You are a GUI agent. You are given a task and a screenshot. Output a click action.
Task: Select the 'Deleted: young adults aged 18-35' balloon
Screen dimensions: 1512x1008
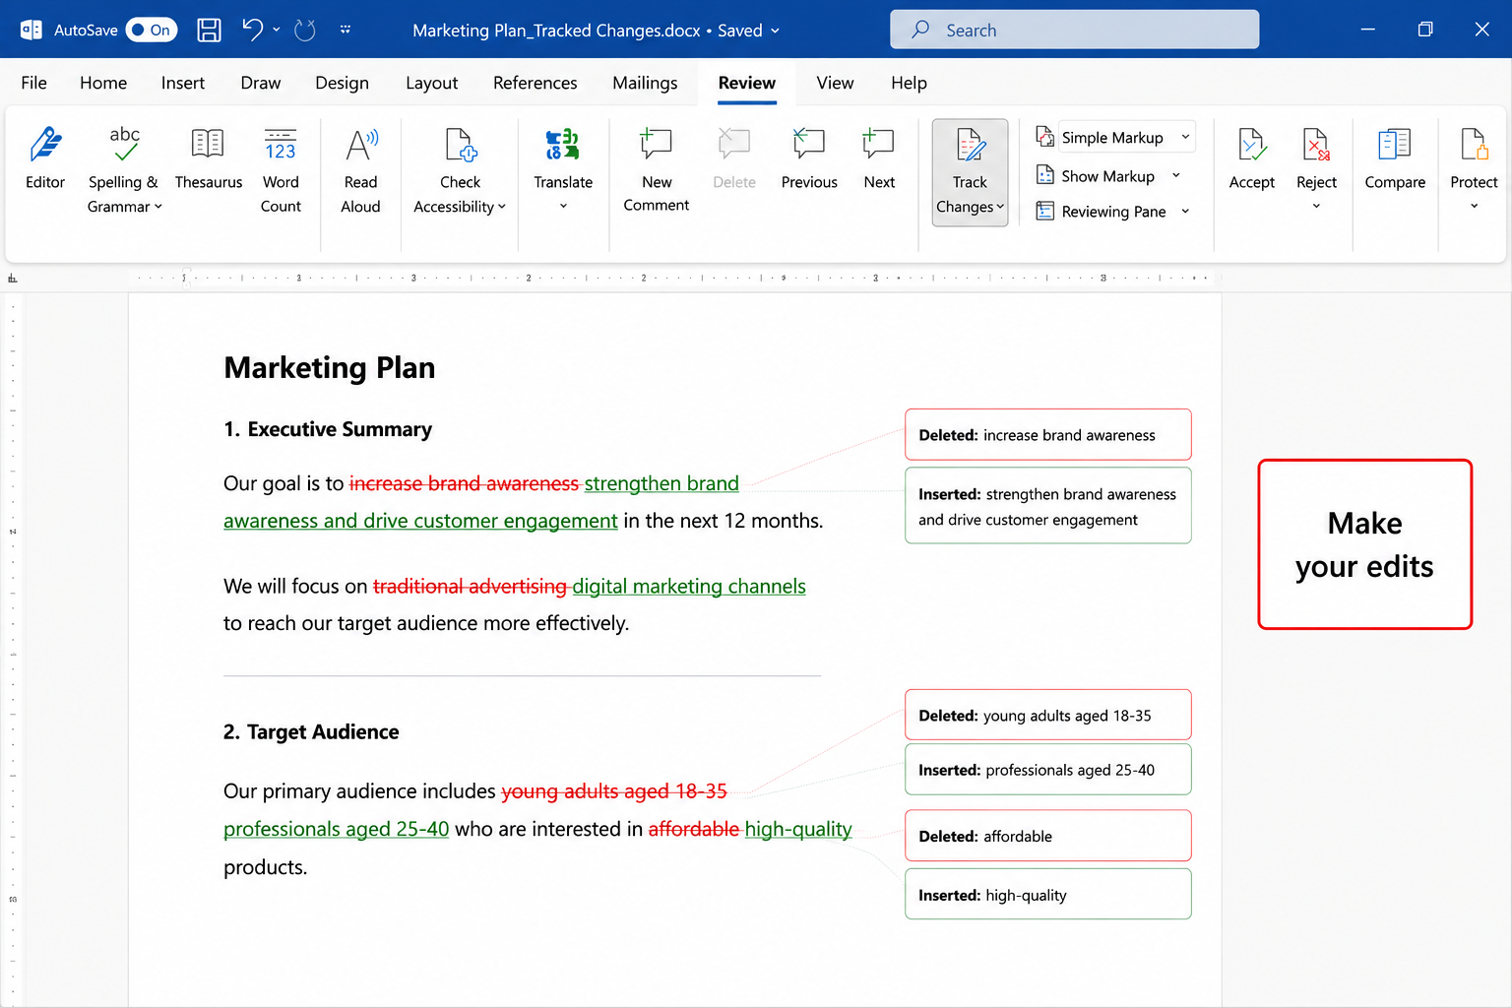pyautogui.click(x=1048, y=715)
